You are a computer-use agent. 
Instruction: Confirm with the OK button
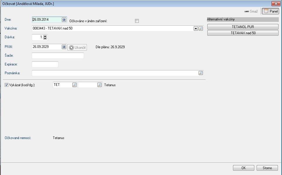(x=244, y=168)
